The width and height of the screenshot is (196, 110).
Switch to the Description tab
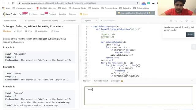point(10,20)
